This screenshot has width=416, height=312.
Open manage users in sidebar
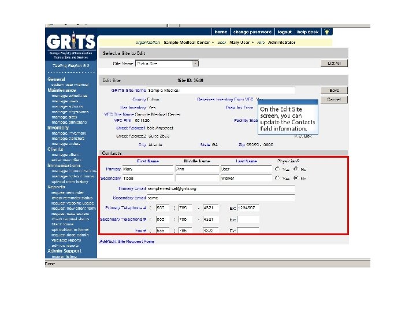coord(65,101)
